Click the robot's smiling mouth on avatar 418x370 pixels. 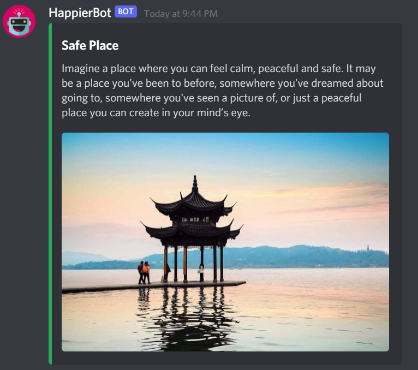point(19,28)
